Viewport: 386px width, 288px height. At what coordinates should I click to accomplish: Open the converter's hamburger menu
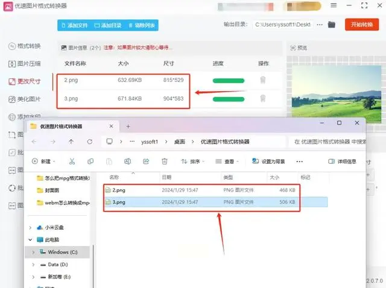tap(334, 5)
